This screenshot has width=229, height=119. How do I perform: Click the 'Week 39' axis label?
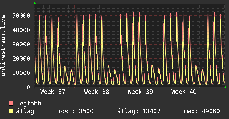[x=140, y=92]
